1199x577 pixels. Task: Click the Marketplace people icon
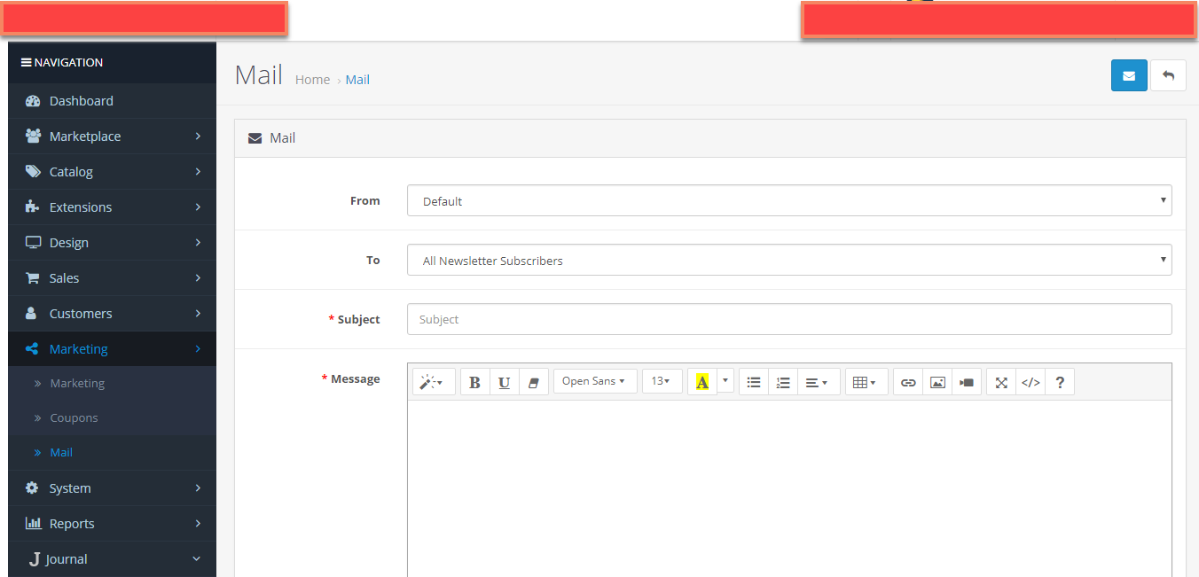click(33, 136)
